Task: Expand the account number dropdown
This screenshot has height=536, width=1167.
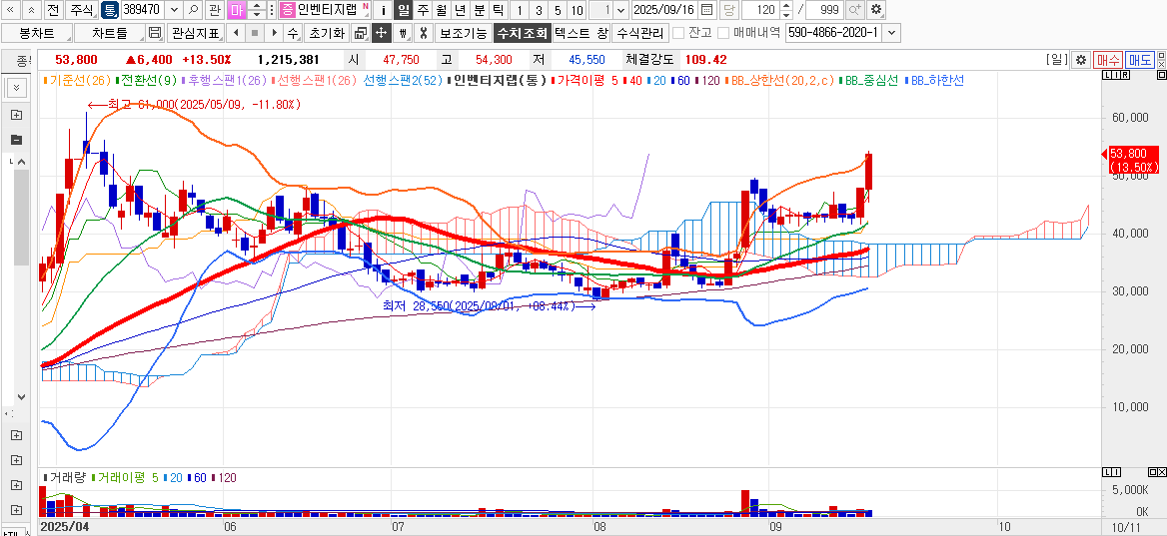Action: [891, 33]
